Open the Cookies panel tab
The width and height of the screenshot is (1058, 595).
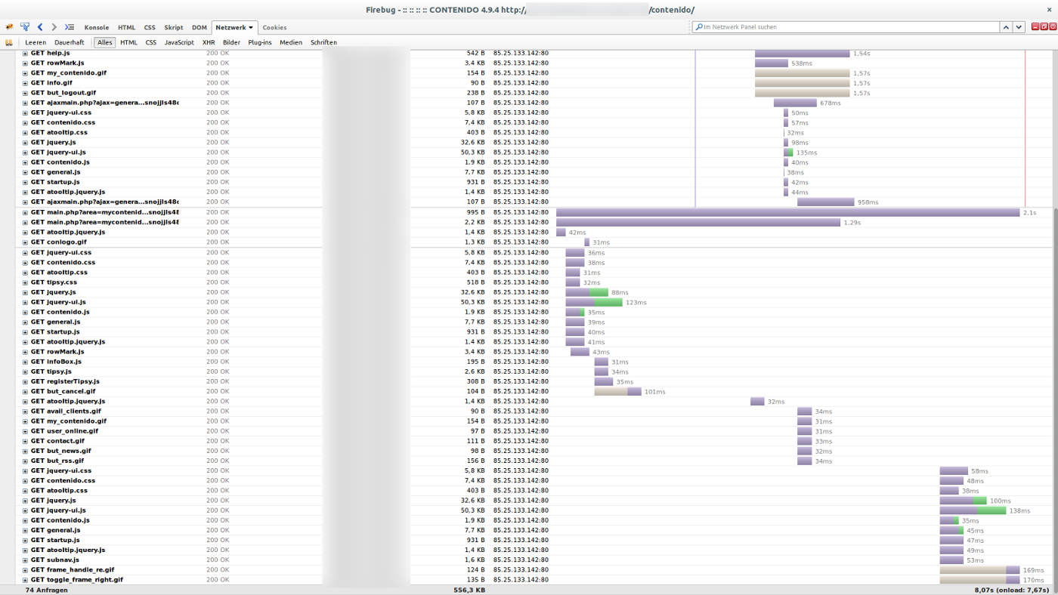[274, 28]
